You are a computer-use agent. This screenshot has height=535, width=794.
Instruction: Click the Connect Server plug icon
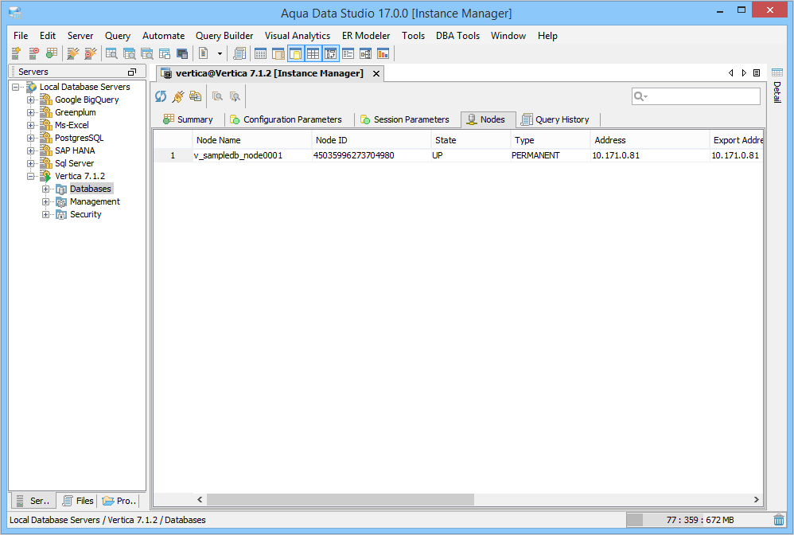[73, 53]
